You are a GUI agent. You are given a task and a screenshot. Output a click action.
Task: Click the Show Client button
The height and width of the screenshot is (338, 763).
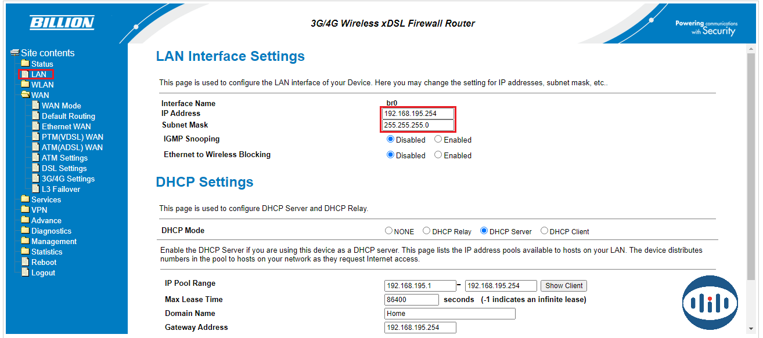tap(563, 286)
